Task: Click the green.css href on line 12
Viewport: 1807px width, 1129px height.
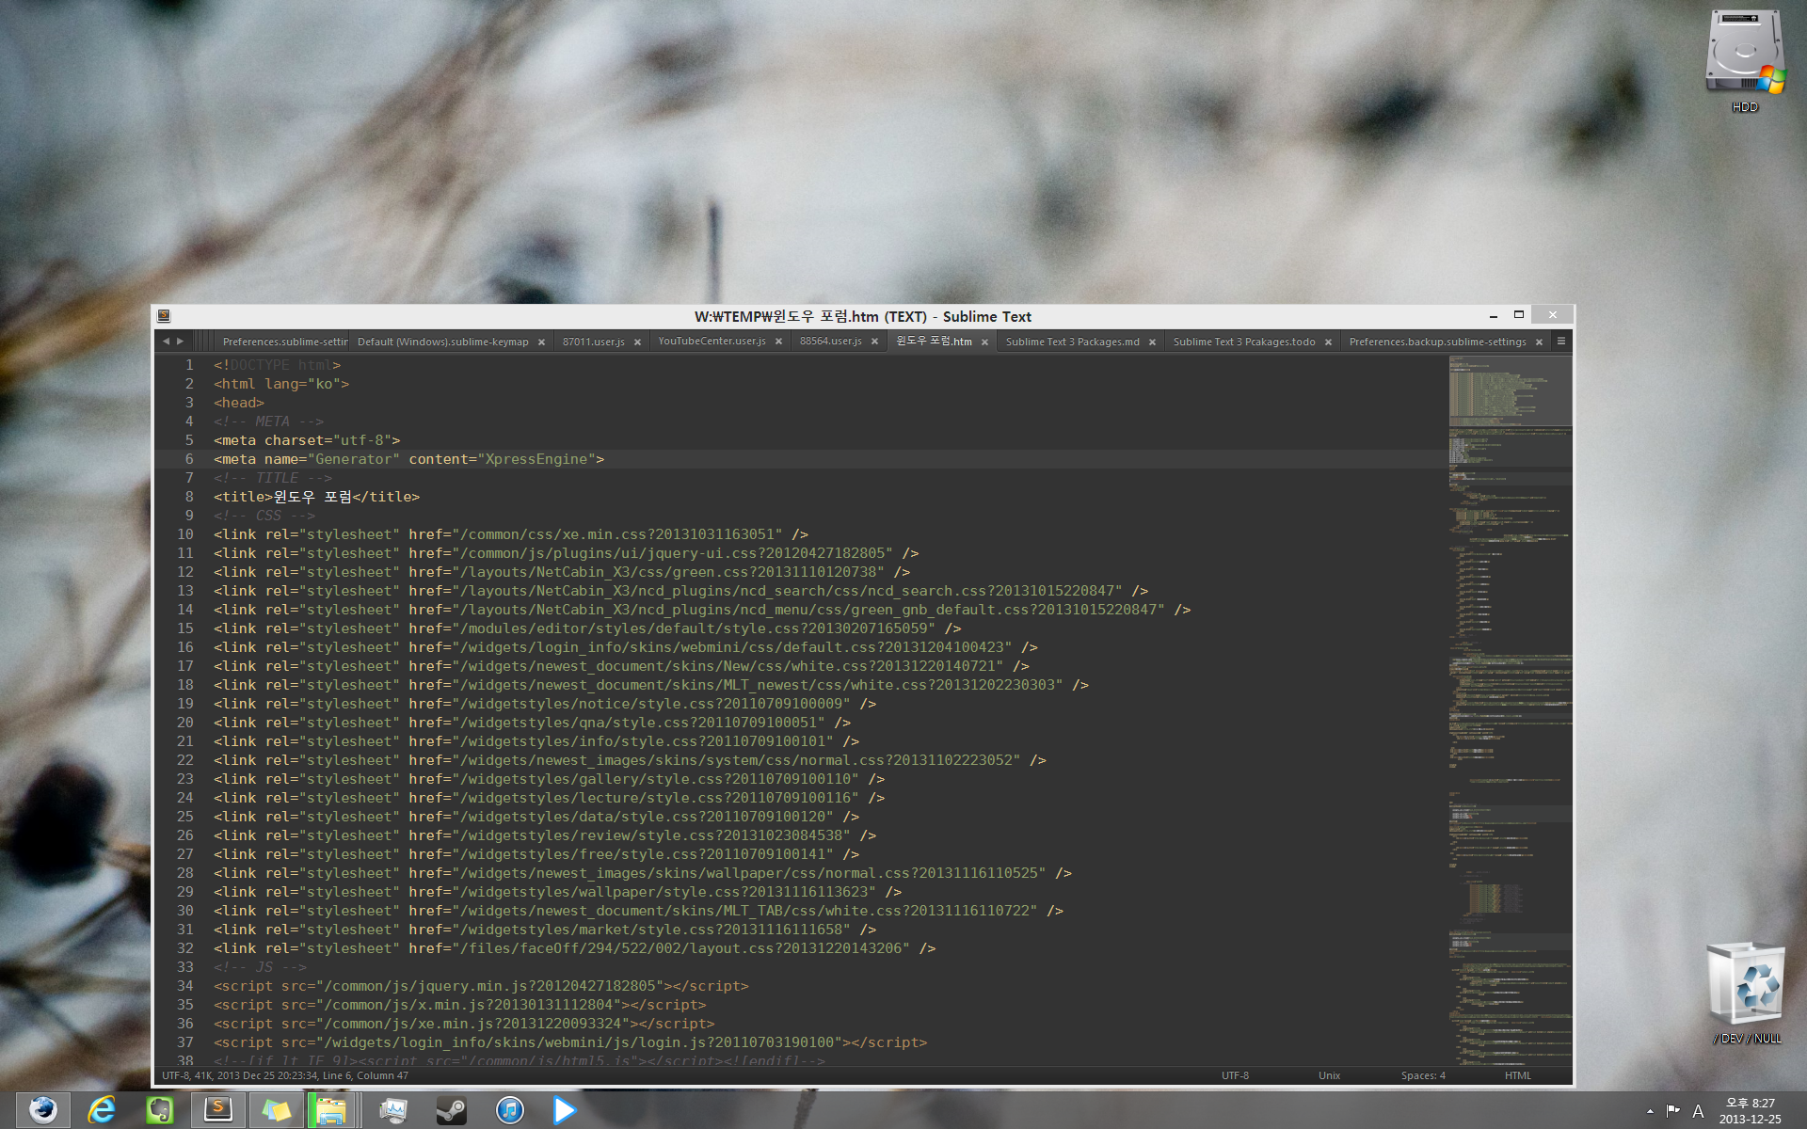Action: tap(668, 572)
